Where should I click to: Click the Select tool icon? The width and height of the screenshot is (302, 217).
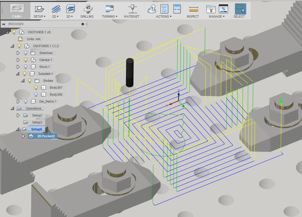coord(240,9)
